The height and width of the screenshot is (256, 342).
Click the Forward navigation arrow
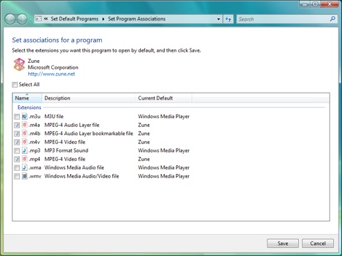point(22,19)
